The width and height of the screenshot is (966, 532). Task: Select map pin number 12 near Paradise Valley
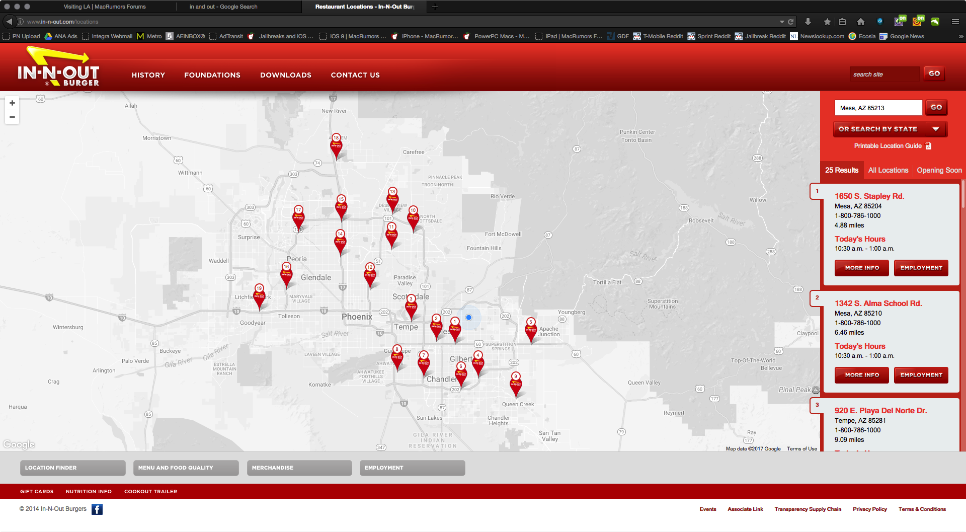pyautogui.click(x=370, y=275)
